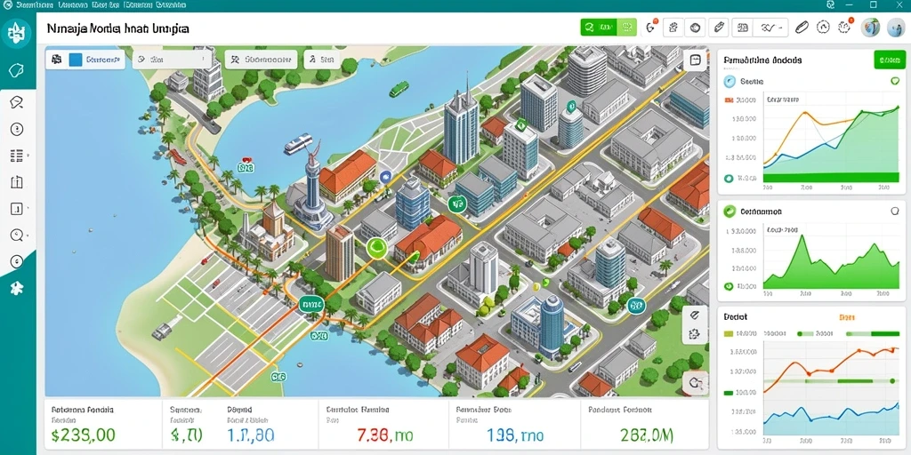Open the magnifier search icon in sidebar
Image resolution: width=911 pixels, height=455 pixels.
click(17, 235)
